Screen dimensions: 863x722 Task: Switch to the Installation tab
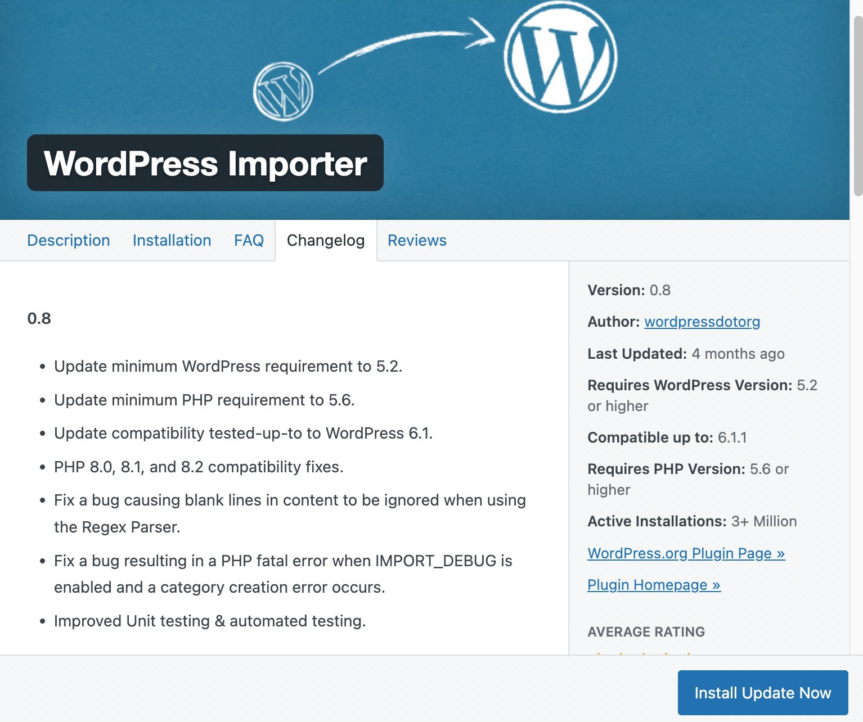point(172,240)
